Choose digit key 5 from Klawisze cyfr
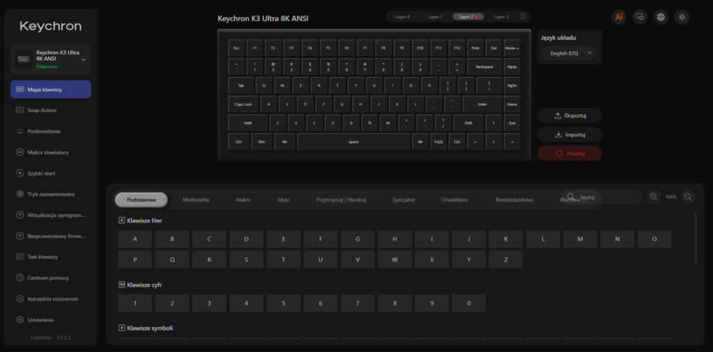Image resolution: width=713 pixels, height=352 pixels. [x=283, y=303]
